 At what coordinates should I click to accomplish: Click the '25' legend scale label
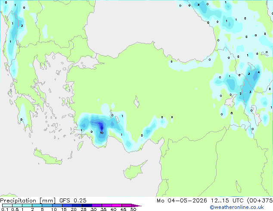coord(84,209)
